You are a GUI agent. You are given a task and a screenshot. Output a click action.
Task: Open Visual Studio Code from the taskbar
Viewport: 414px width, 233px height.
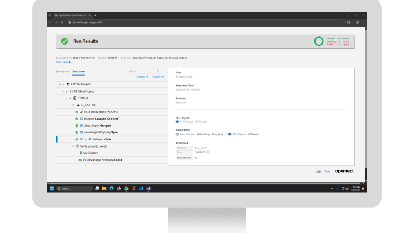tap(141, 188)
